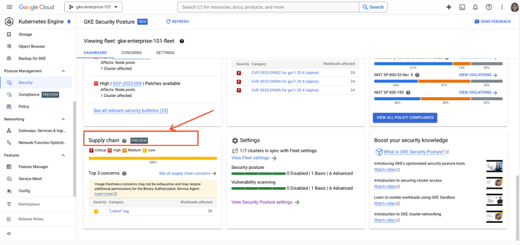This screenshot has width=520, height=245.
Task: Click the Supply chain severity progress bar
Action: pos(153,158)
